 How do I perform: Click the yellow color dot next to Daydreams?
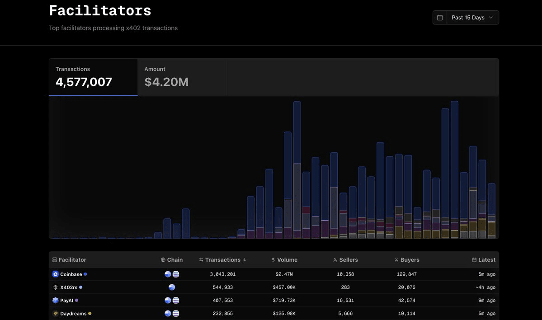[90, 314]
